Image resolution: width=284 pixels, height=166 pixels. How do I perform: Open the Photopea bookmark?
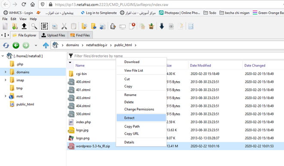pyautogui.click(x=179, y=13)
